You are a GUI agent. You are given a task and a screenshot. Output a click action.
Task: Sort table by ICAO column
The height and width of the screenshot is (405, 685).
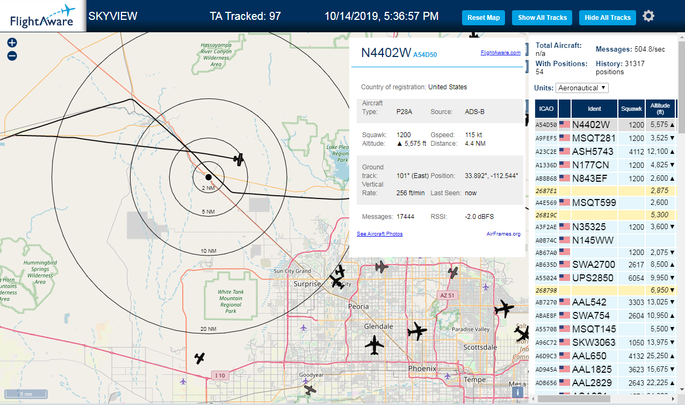click(546, 109)
